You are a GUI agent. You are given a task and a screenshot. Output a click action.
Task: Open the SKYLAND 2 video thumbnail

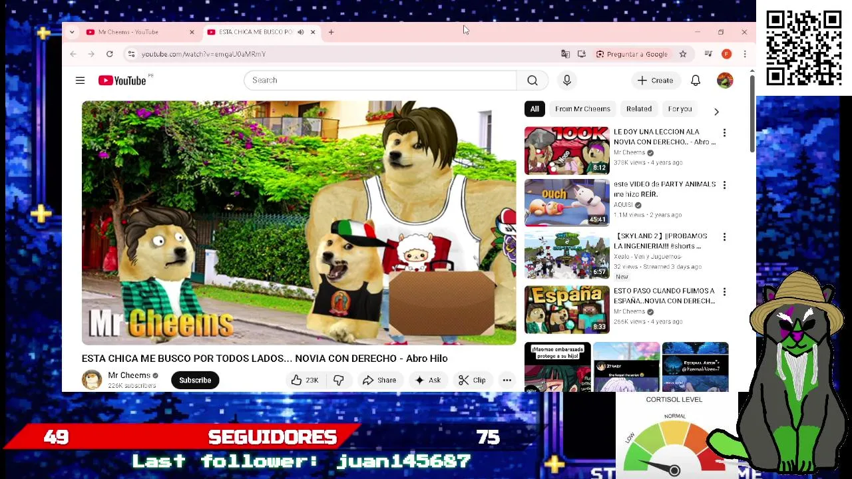pos(567,255)
